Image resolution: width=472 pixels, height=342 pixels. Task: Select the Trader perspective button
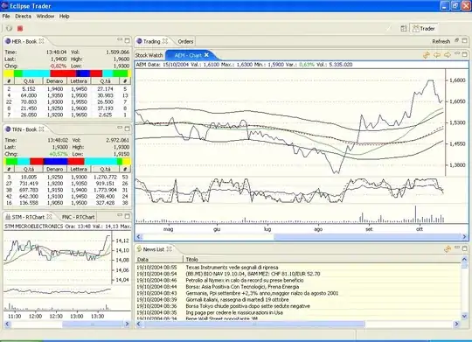tap(424, 29)
